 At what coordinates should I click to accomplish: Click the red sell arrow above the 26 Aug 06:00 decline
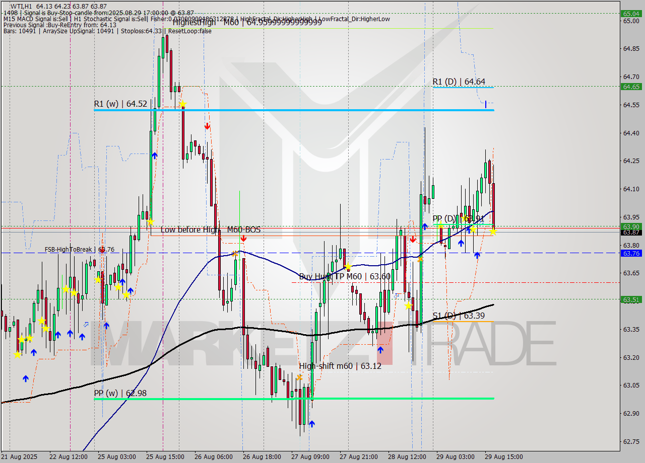tap(207, 126)
